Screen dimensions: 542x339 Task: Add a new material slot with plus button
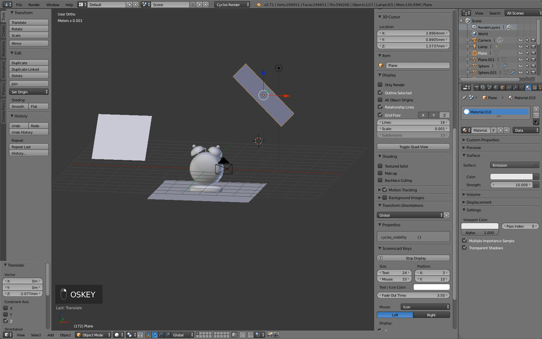click(536, 109)
